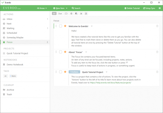The width and height of the screenshot is (163, 113).
Task: Open the Trash
Action: pos(25,95)
